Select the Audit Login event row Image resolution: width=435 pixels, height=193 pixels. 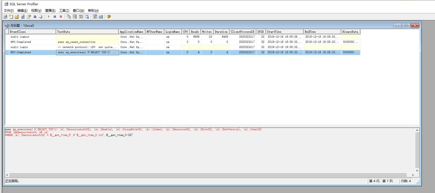pos(183,47)
